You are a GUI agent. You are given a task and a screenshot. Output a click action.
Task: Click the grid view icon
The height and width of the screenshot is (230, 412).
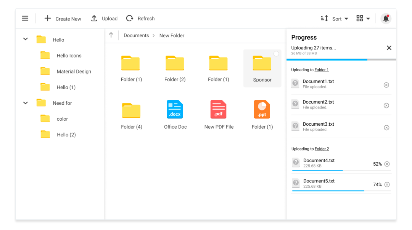(x=360, y=18)
